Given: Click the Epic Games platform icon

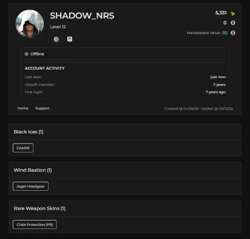Looking at the screenshot, I should pyautogui.click(x=70, y=39).
